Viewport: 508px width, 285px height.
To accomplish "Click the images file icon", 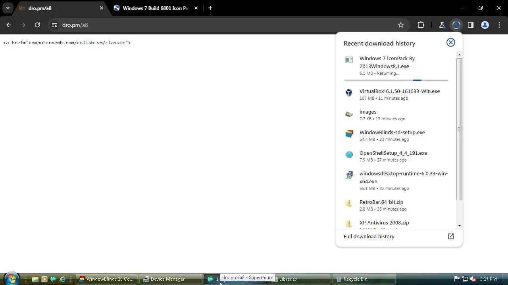I will (349, 114).
